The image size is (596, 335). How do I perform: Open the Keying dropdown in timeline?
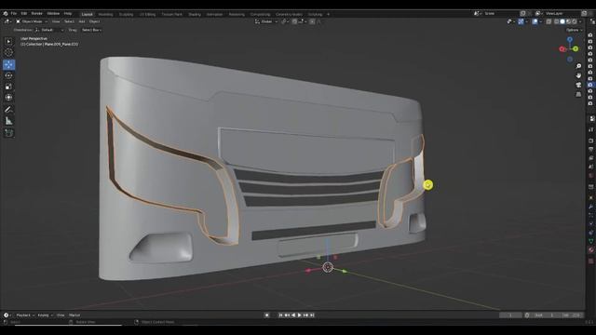tap(45, 315)
